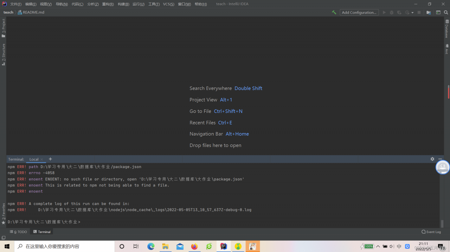Viewport: 450px width, 252px height.
Task: Toggle the 7: Structure tool window
Action: click(3, 54)
